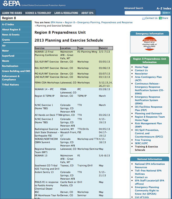This screenshot has width=172, height=199.
Task: Open Contact Us in Preparedness Unit list
Action: (x=141, y=70)
